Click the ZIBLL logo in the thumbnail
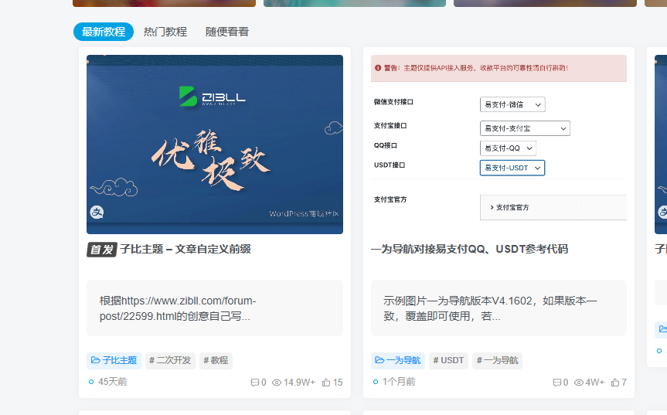 [x=213, y=97]
